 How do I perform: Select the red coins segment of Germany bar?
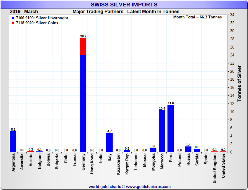tap(83, 46)
